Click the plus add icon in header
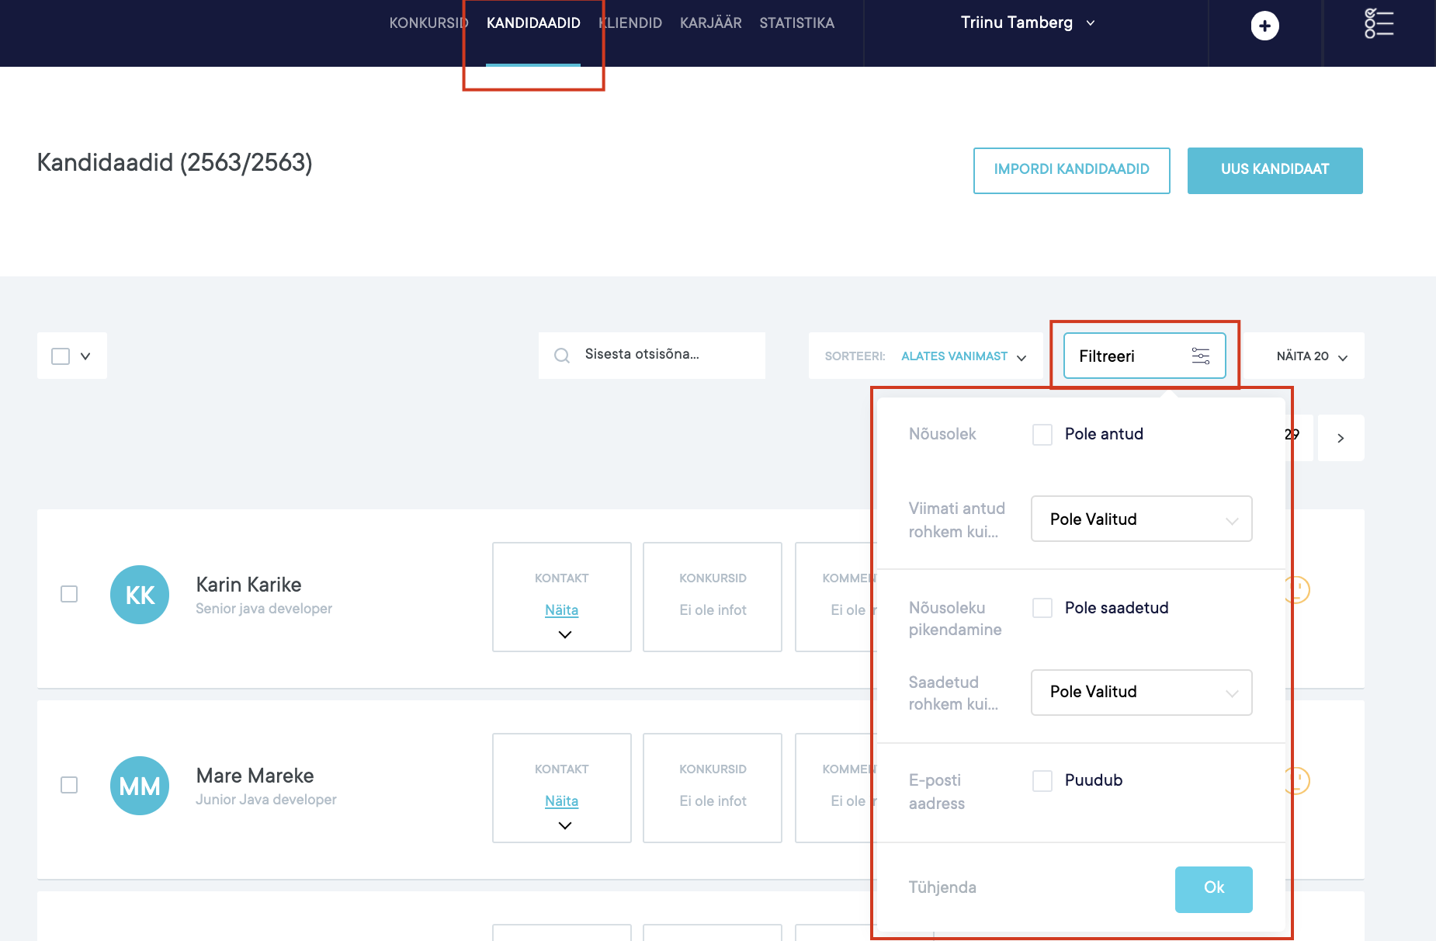Screen dimensions: 1436x941 click(x=1264, y=26)
